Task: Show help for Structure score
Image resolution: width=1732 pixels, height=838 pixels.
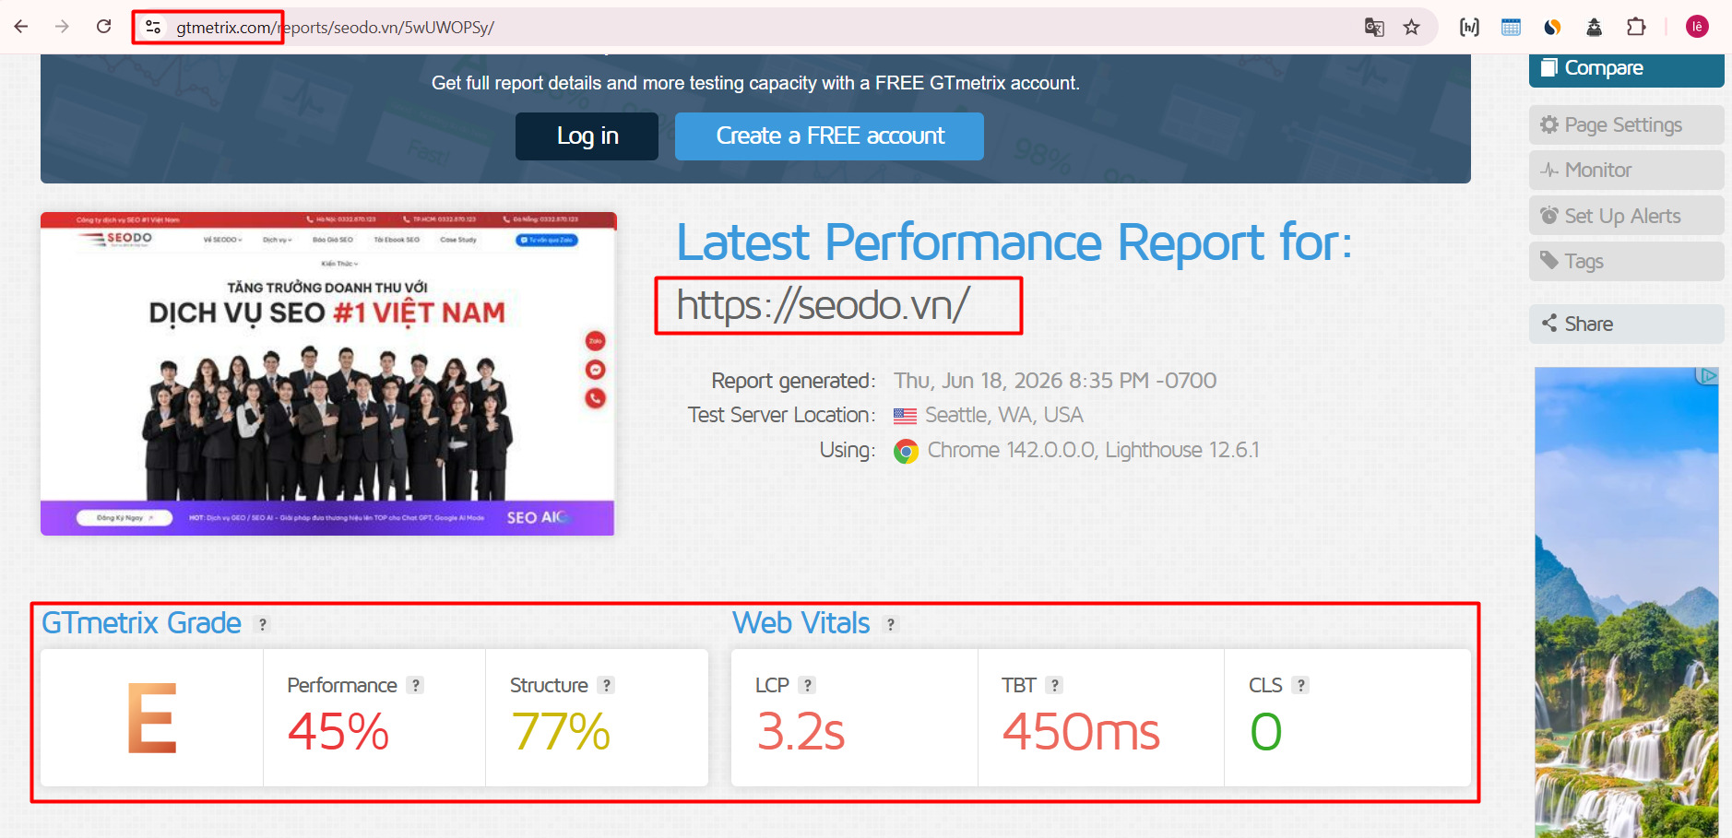Action: click(x=606, y=685)
